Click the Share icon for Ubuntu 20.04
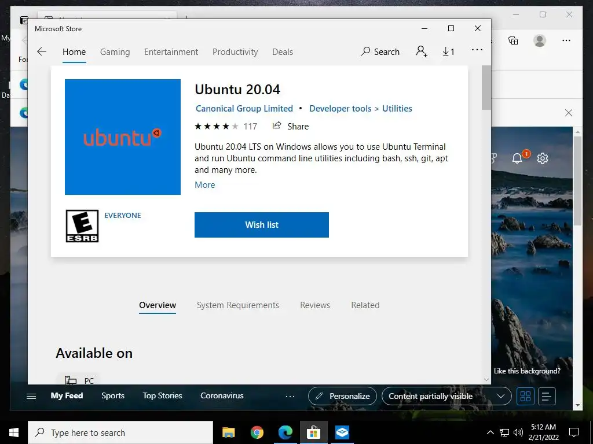 pyautogui.click(x=277, y=125)
